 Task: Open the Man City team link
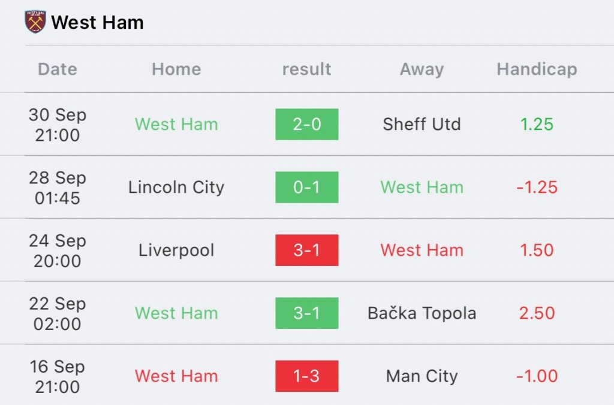pyautogui.click(x=422, y=376)
